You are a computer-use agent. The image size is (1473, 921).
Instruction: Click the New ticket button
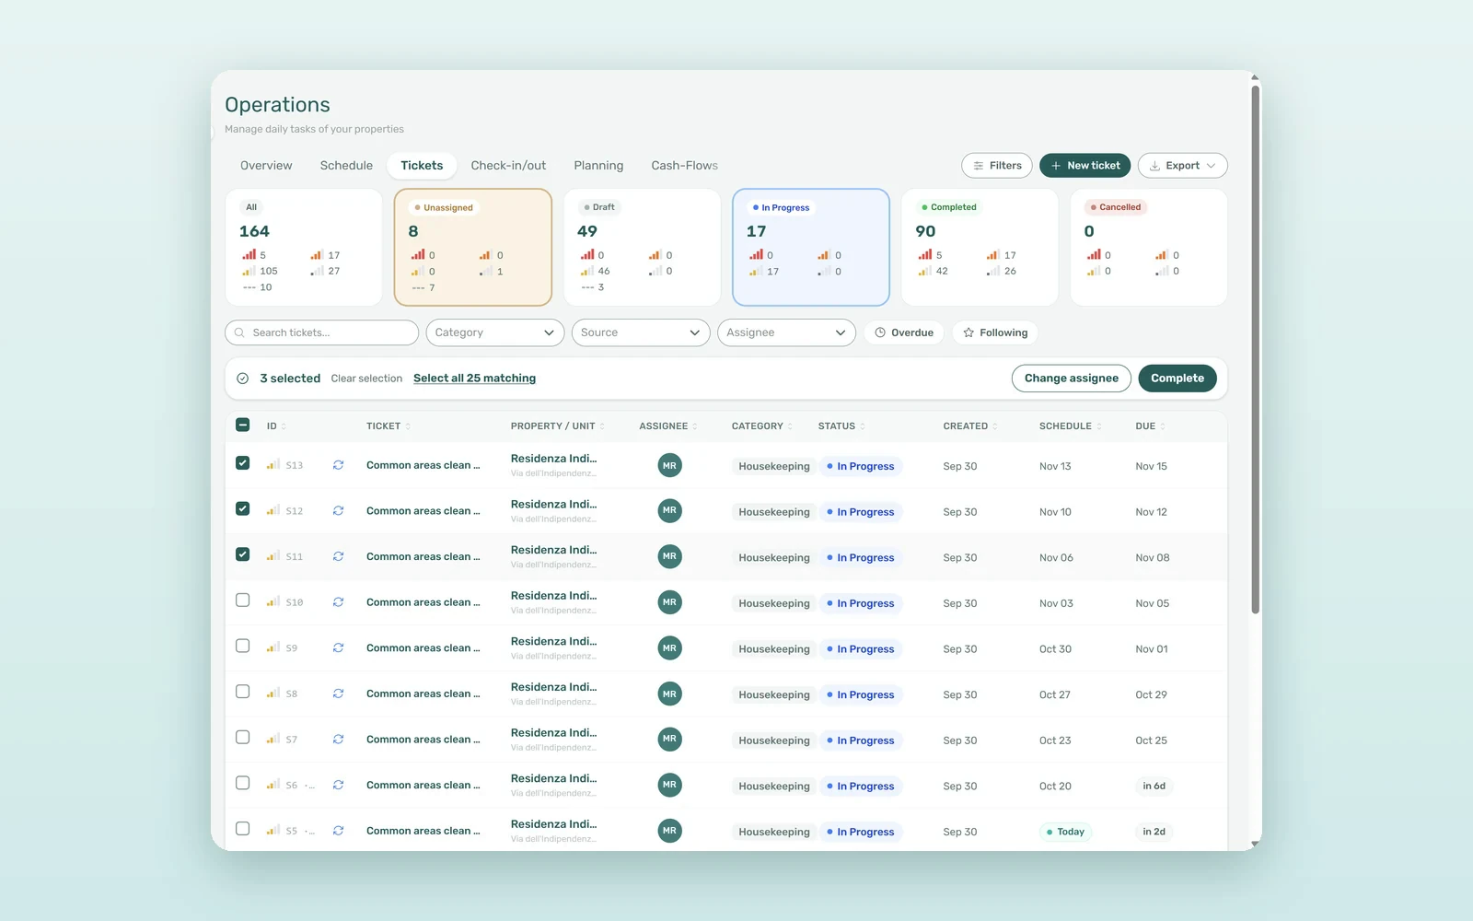point(1085,166)
